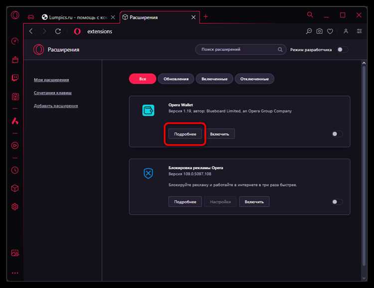Click 'Включить' for Opera Wallet
This screenshot has width=374, height=288.
point(219,134)
